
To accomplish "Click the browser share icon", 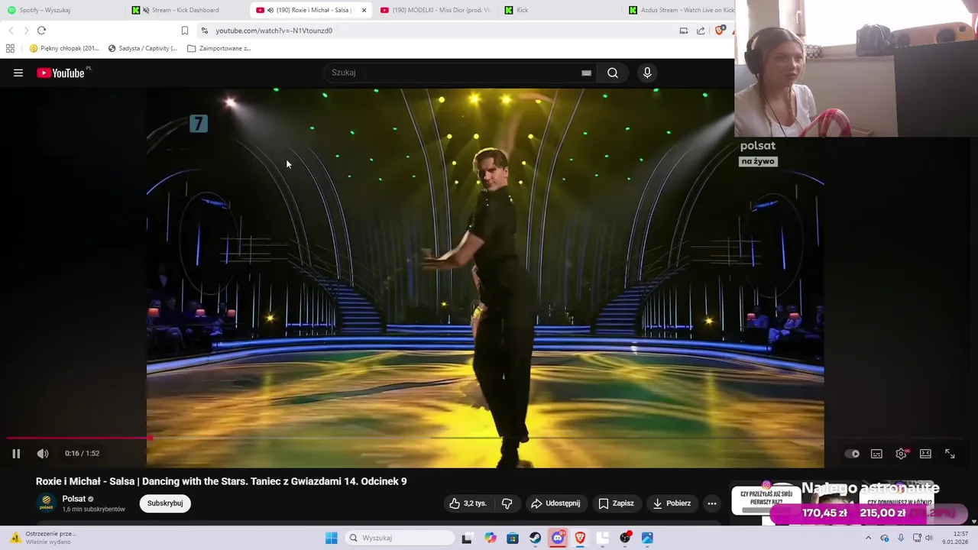I will click(701, 31).
